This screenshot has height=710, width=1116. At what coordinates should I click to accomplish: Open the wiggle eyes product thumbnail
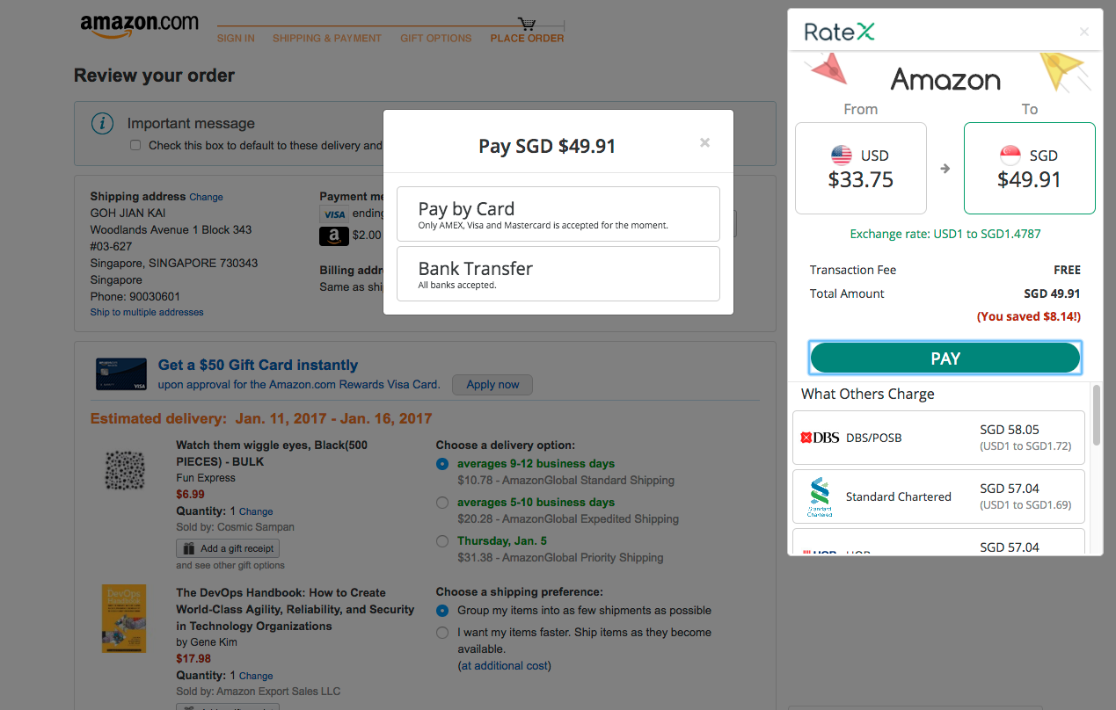[x=125, y=470]
